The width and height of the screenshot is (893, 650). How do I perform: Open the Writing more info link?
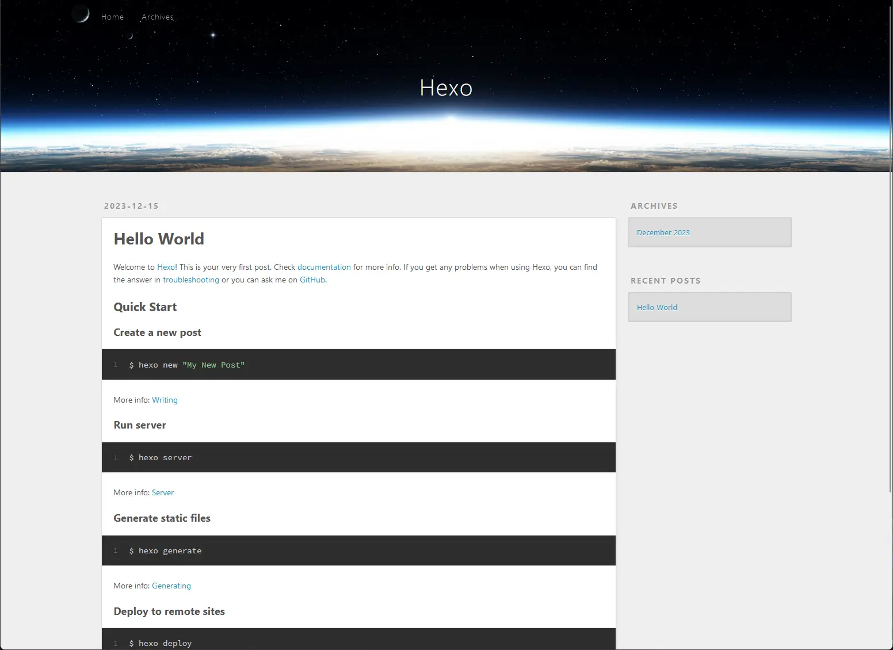click(x=165, y=400)
